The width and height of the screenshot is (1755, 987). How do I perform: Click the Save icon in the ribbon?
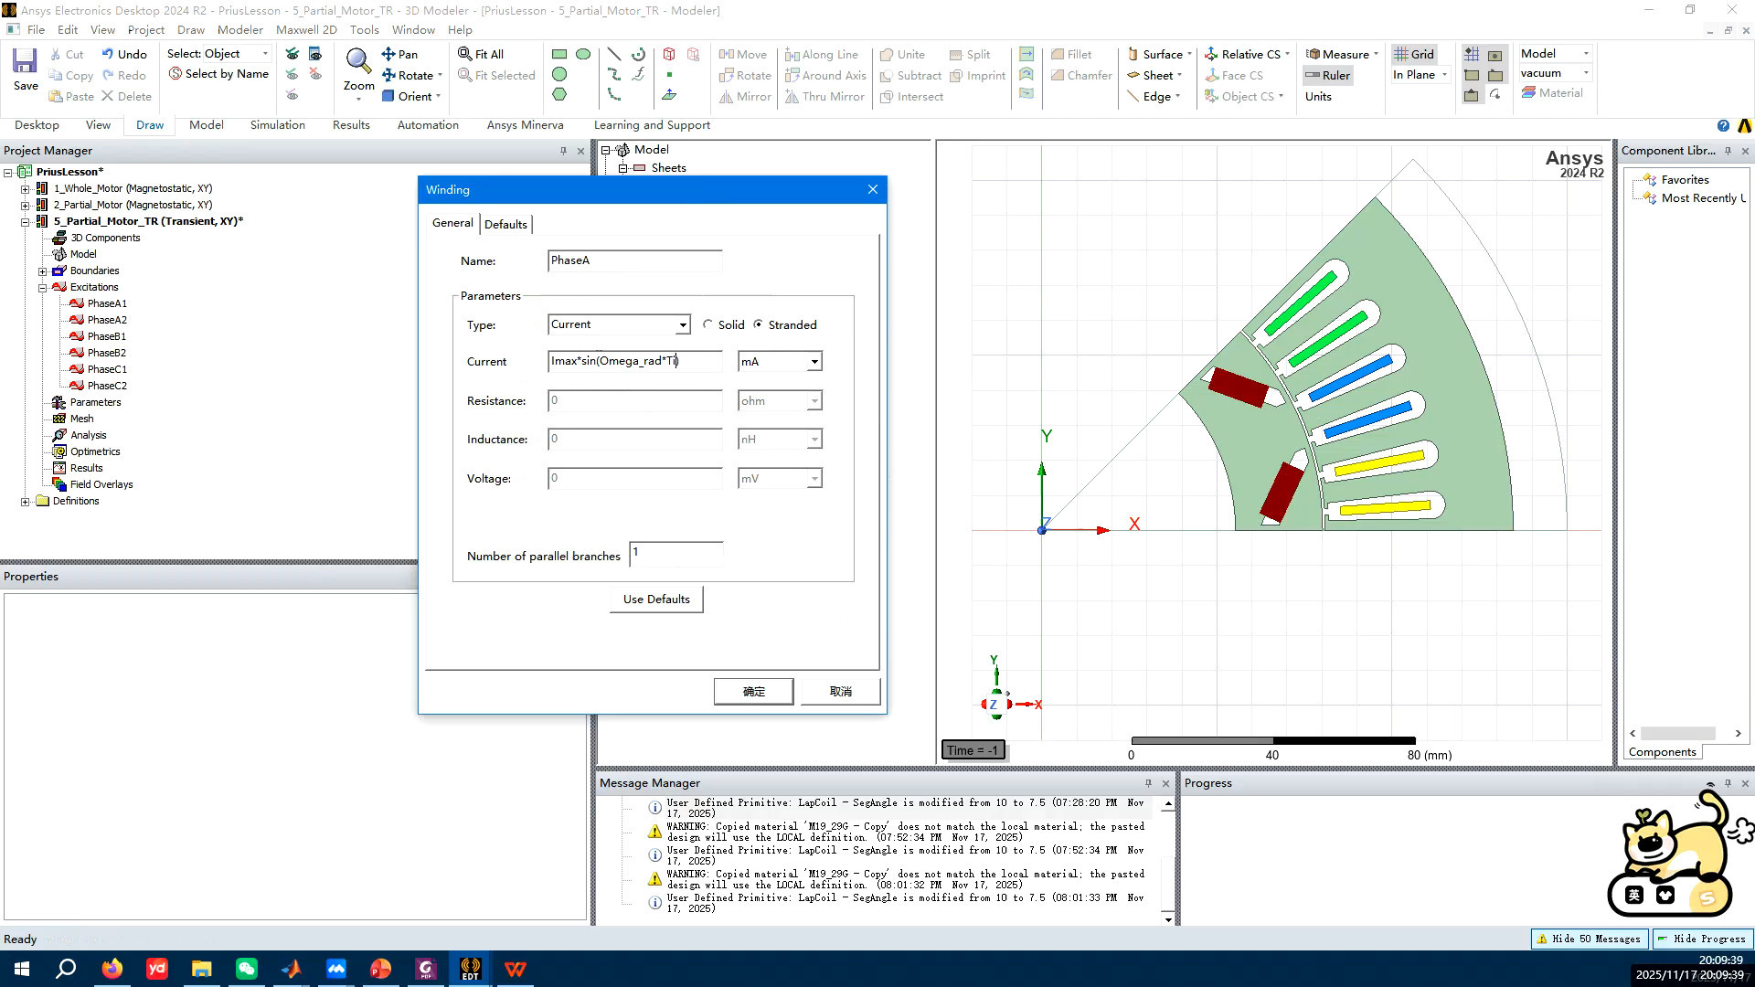pyautogui.click(x=25, y=63)
